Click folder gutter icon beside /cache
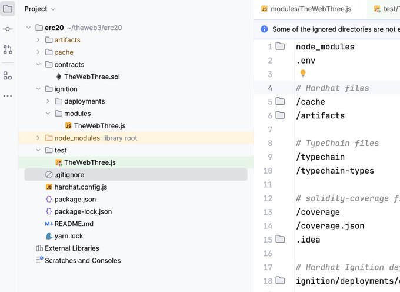This screenshot has height=292, width=400. pyautogui.click(x=280, y=102)
